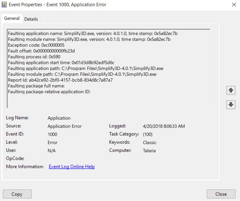
Task: Click the Task Category value (100)
Action: (148, 134)
